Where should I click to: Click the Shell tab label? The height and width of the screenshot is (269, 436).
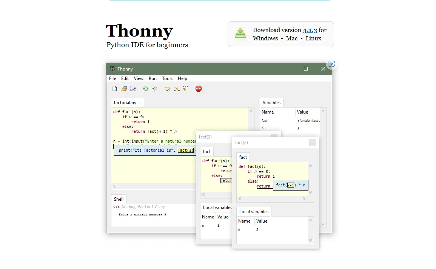118,199
